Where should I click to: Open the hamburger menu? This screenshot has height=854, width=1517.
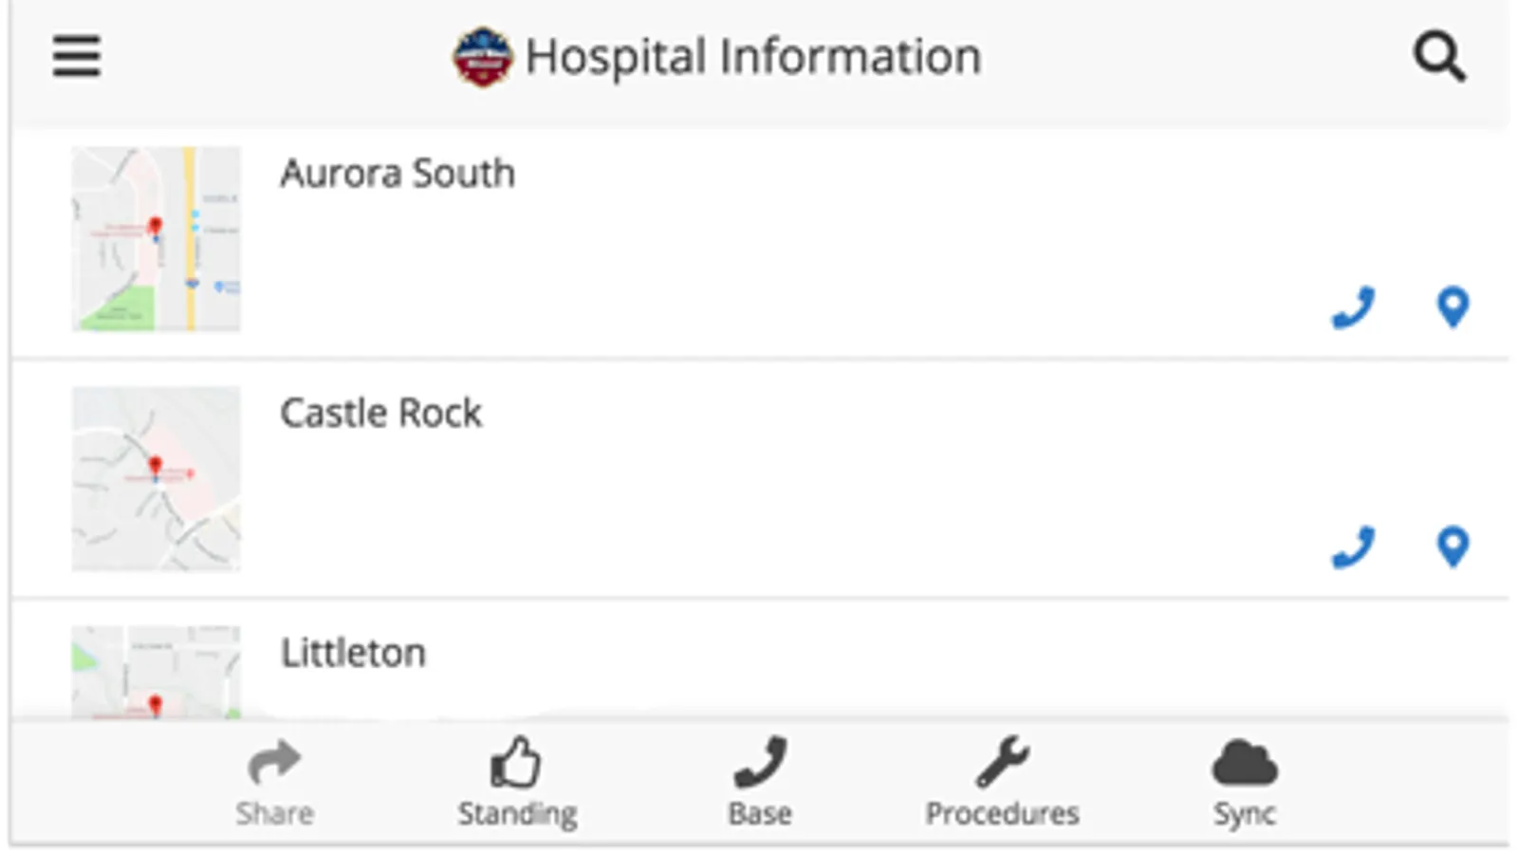pyautogui.click(x=76, y=56)
